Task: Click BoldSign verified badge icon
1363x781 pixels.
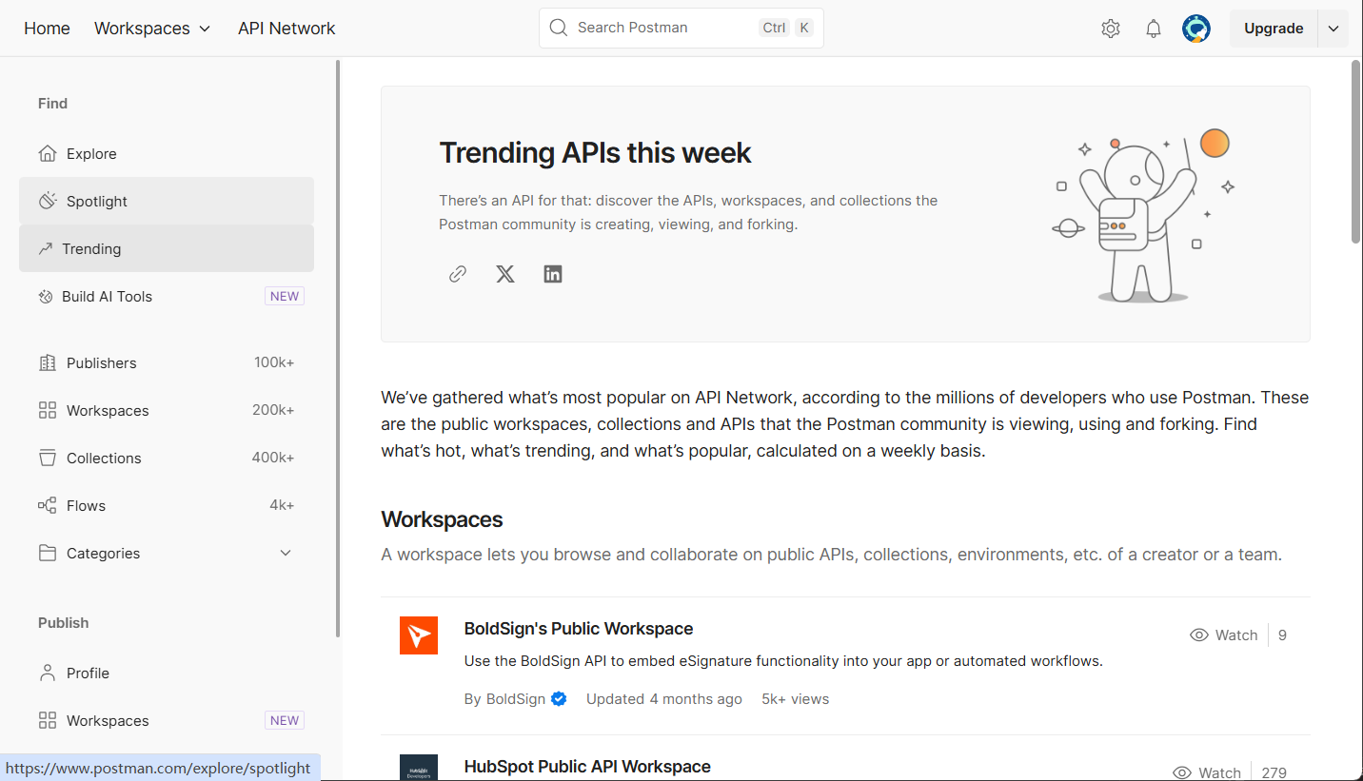Action: click(559, 699)
